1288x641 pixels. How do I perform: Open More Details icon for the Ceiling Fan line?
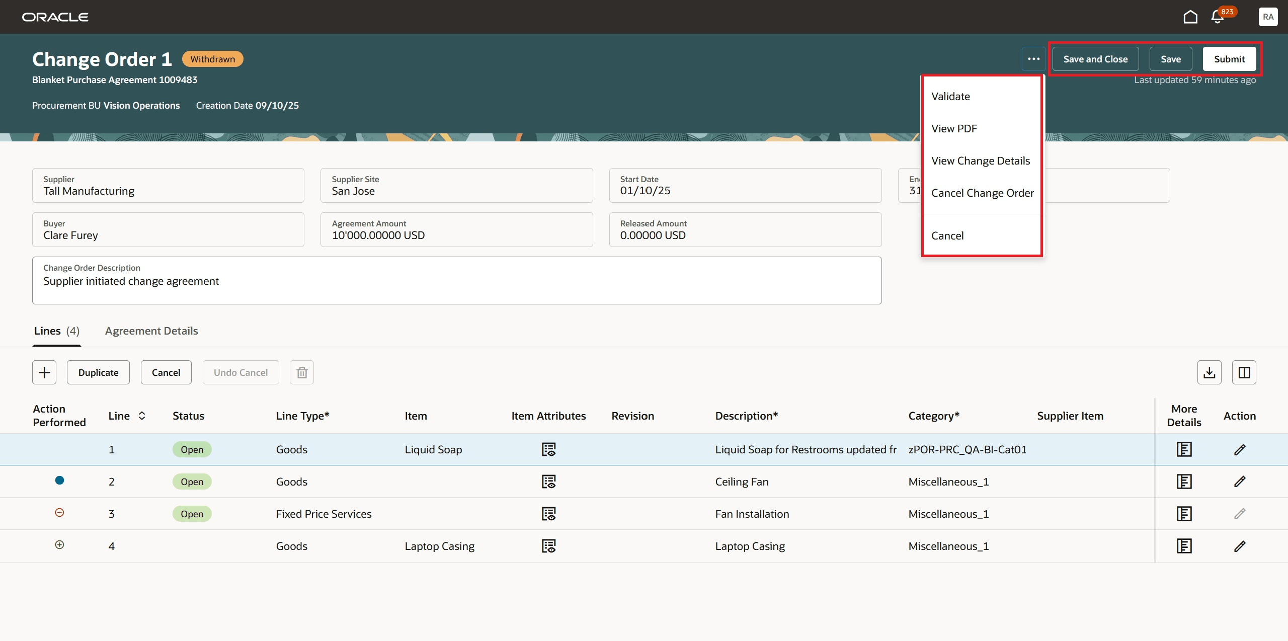pos(1184,482)
